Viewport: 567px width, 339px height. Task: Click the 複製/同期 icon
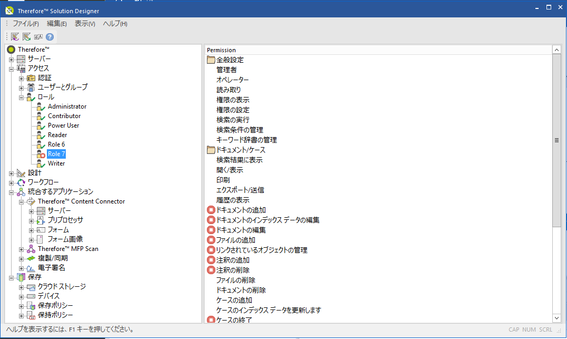click(31, 258)
